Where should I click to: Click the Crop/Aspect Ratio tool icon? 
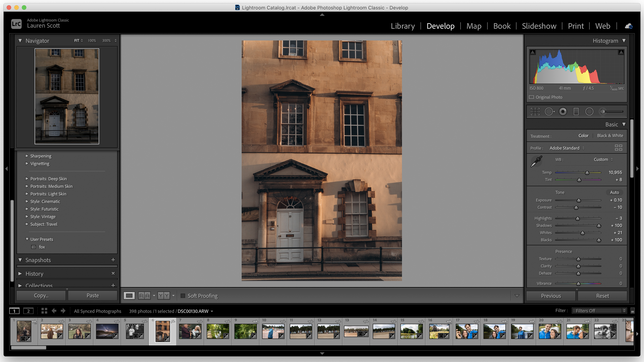[534, 111]
